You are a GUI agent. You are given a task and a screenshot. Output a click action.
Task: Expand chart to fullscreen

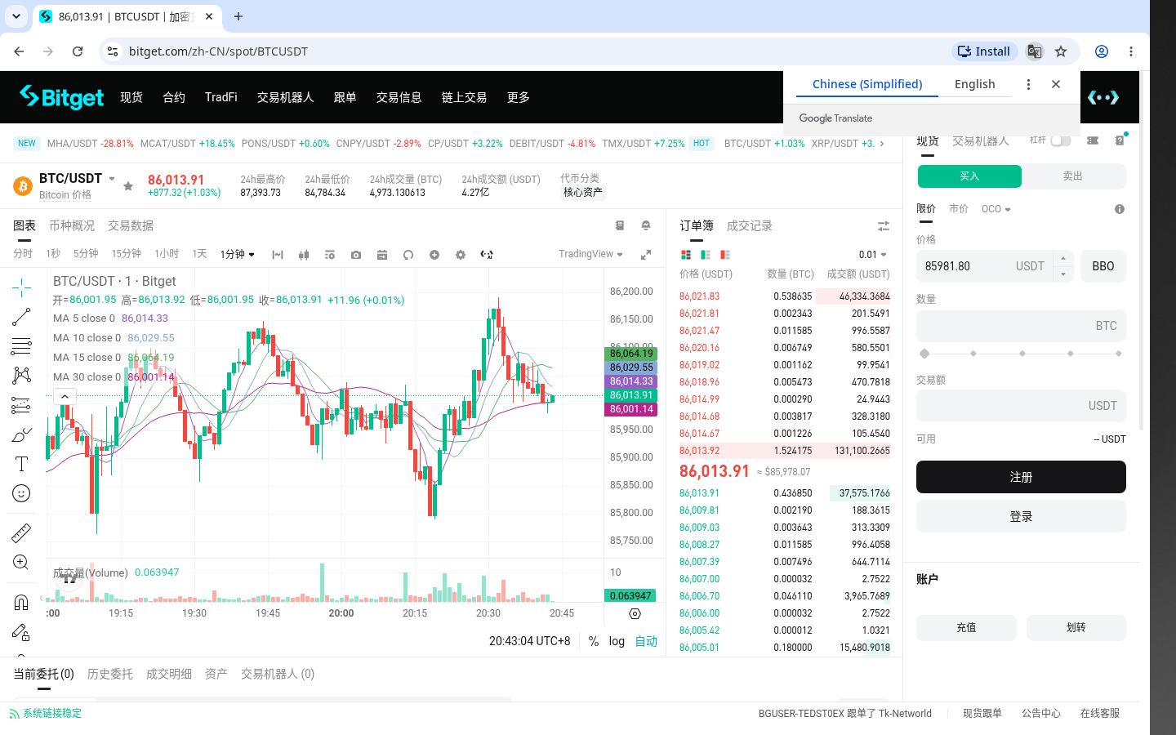(x=646, y=255)
